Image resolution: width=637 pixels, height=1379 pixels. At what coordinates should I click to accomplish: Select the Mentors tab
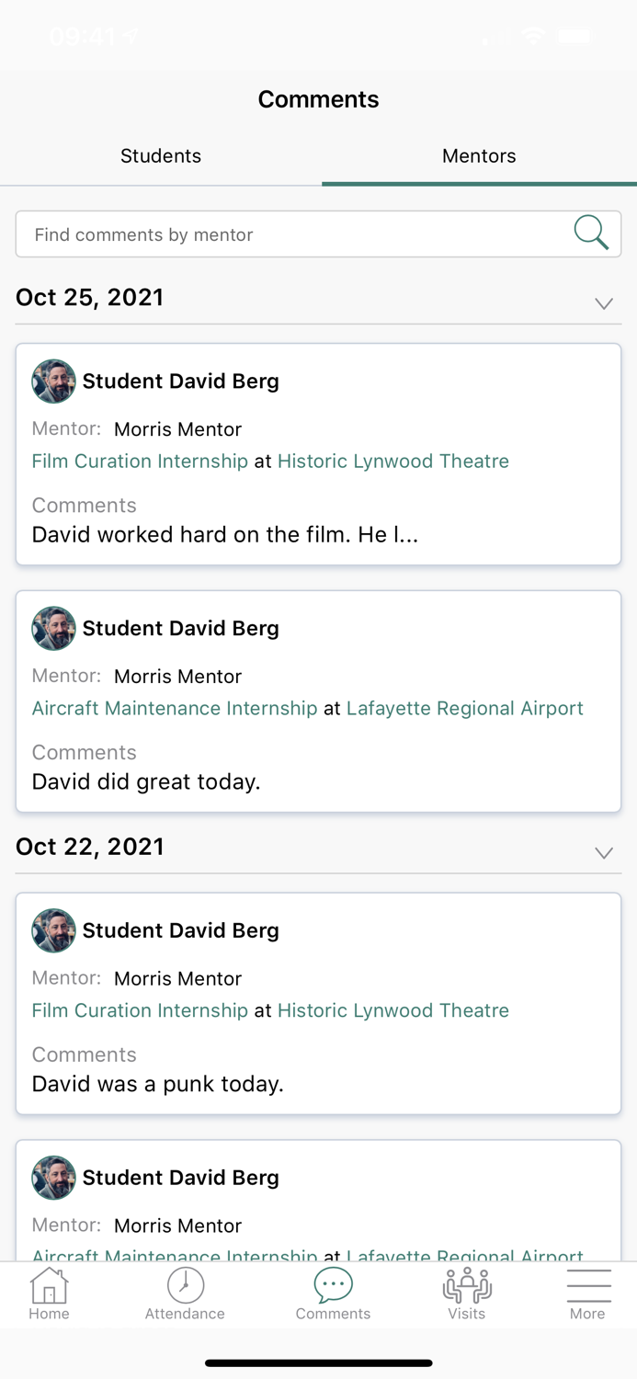click(479, 155)
